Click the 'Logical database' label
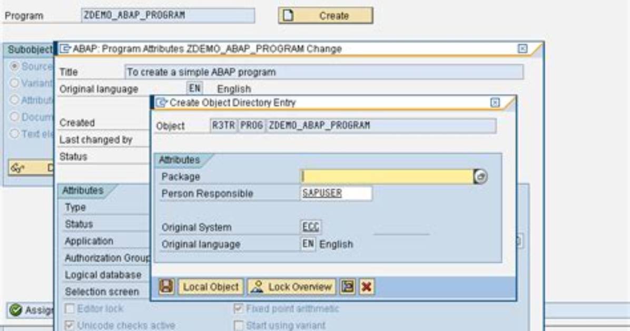The height and width of the screenshot is (331, 630). tap(103, 275)
